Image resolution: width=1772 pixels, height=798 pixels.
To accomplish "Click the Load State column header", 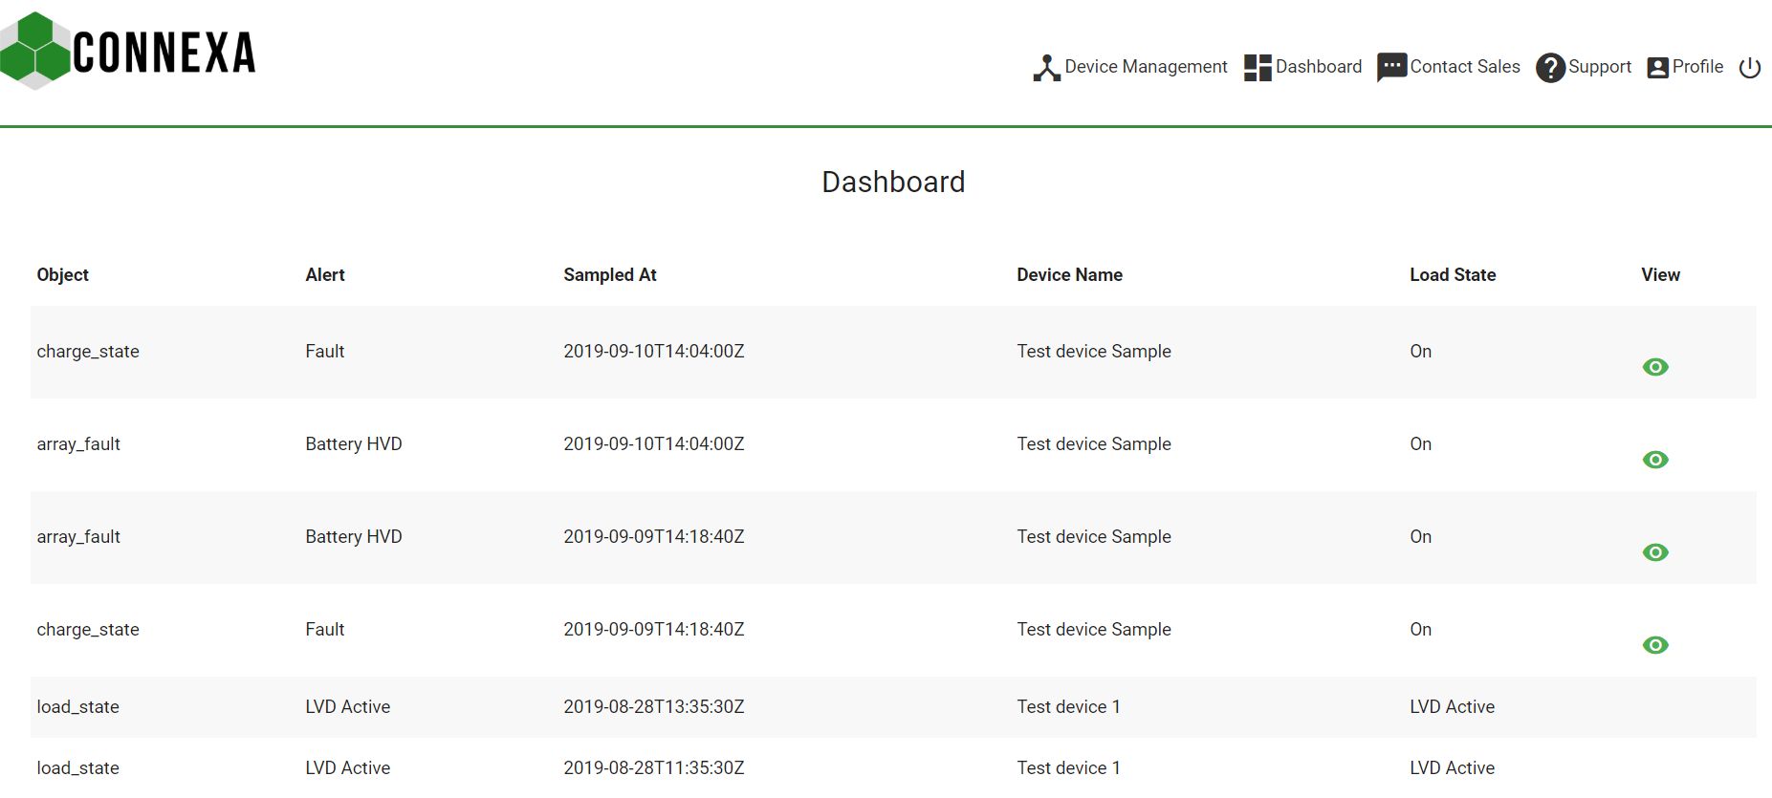I will tap(1453, 275).
